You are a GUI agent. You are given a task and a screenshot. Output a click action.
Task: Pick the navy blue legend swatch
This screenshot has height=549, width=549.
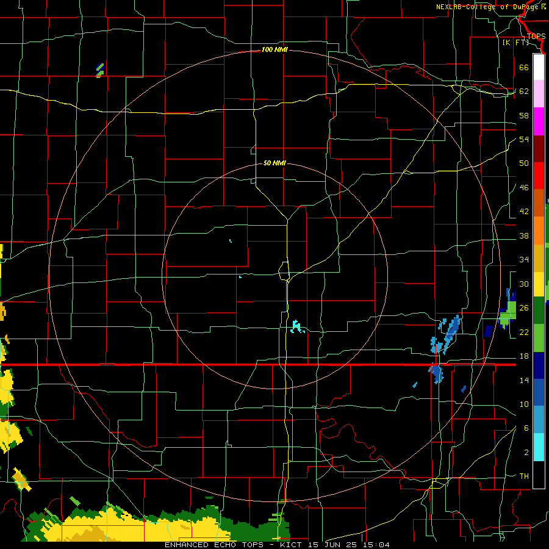(x=539, y=365)
